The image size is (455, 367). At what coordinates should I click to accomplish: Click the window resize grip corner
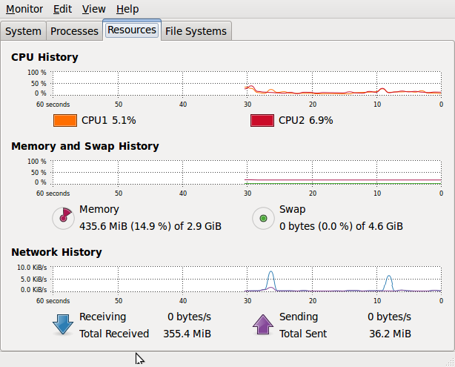450,362
